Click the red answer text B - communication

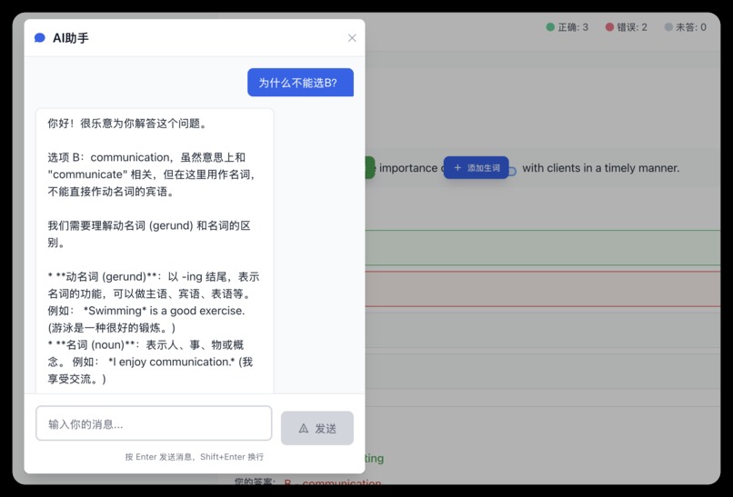(x=332, y=482)
